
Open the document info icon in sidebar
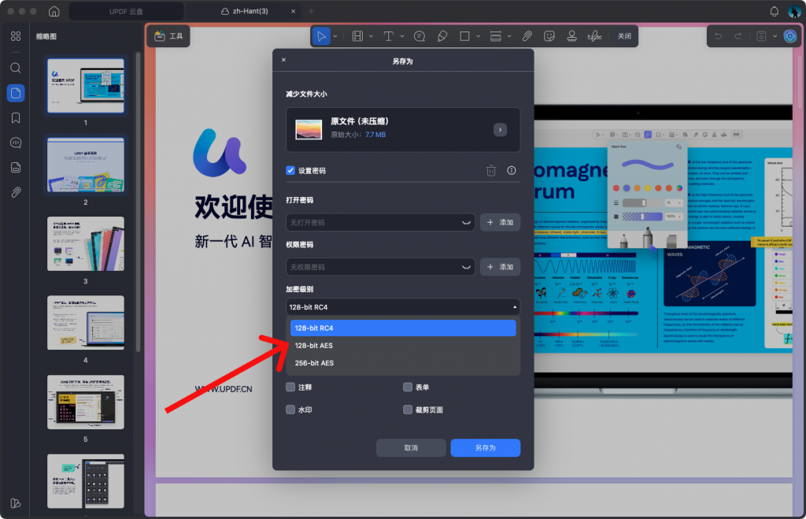point(16,168)
